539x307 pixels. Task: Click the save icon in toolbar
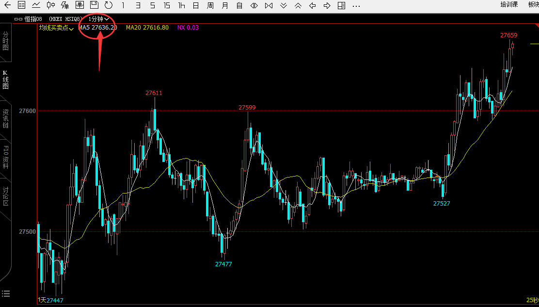pos(95,5)
